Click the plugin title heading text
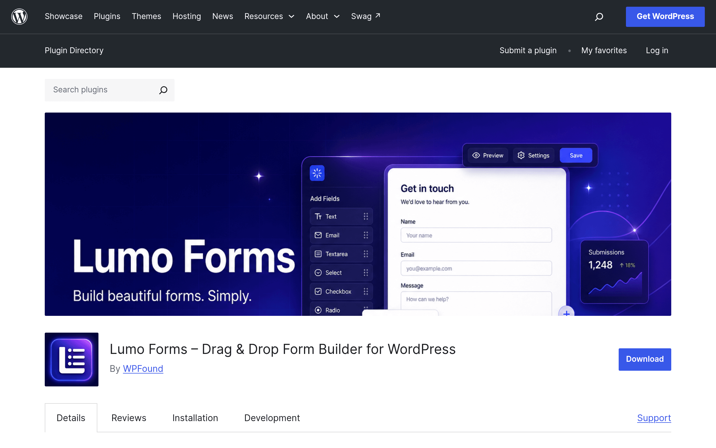Screen dimensions: 716x448 [x=282, y=349]
